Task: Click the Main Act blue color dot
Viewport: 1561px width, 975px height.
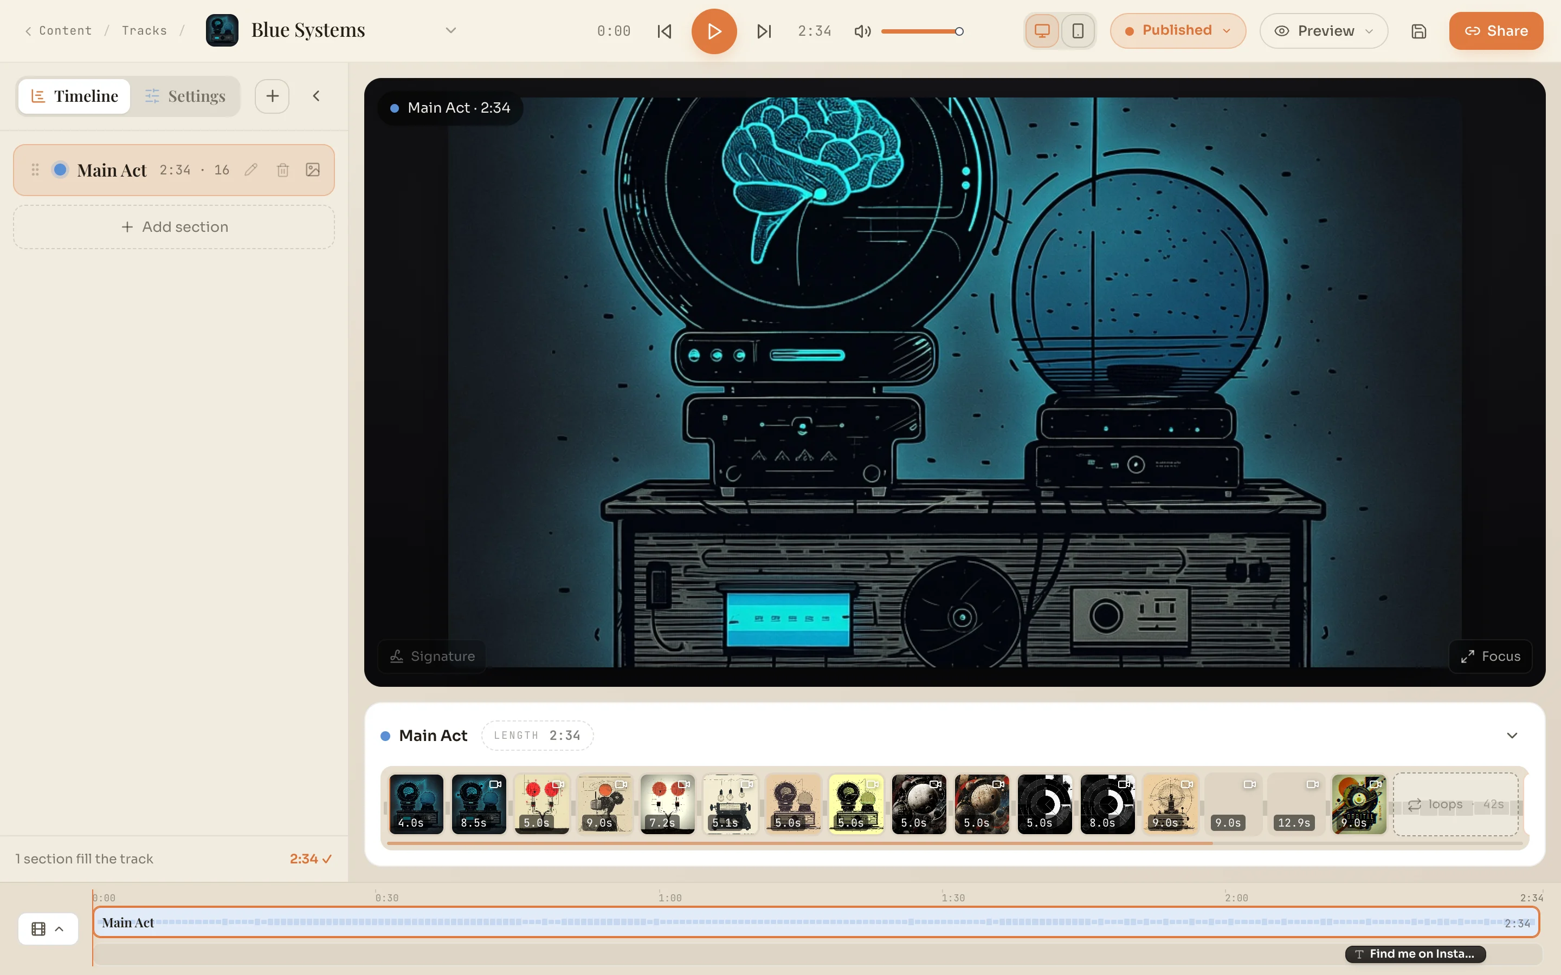Action: pos(60,170)
